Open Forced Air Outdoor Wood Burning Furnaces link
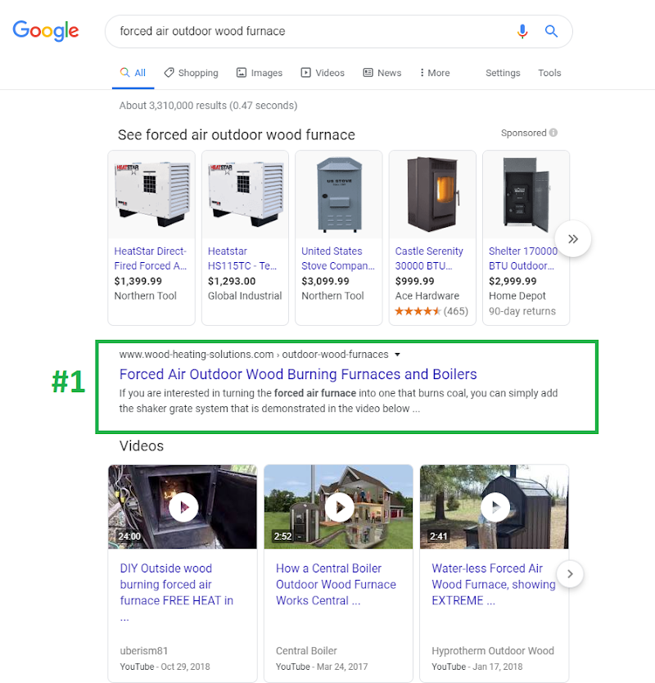 (x=298, y=374)
